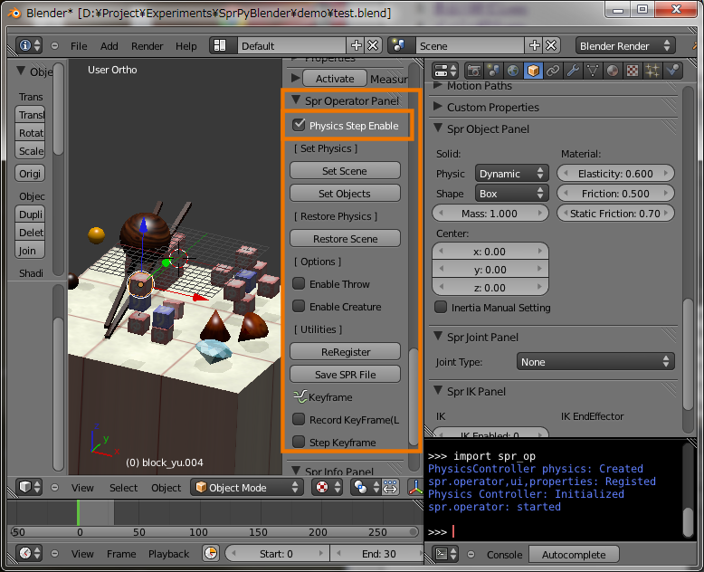Open Object Data triangle-mesh tab
The image size is (704, 572).
coord(593,71)
